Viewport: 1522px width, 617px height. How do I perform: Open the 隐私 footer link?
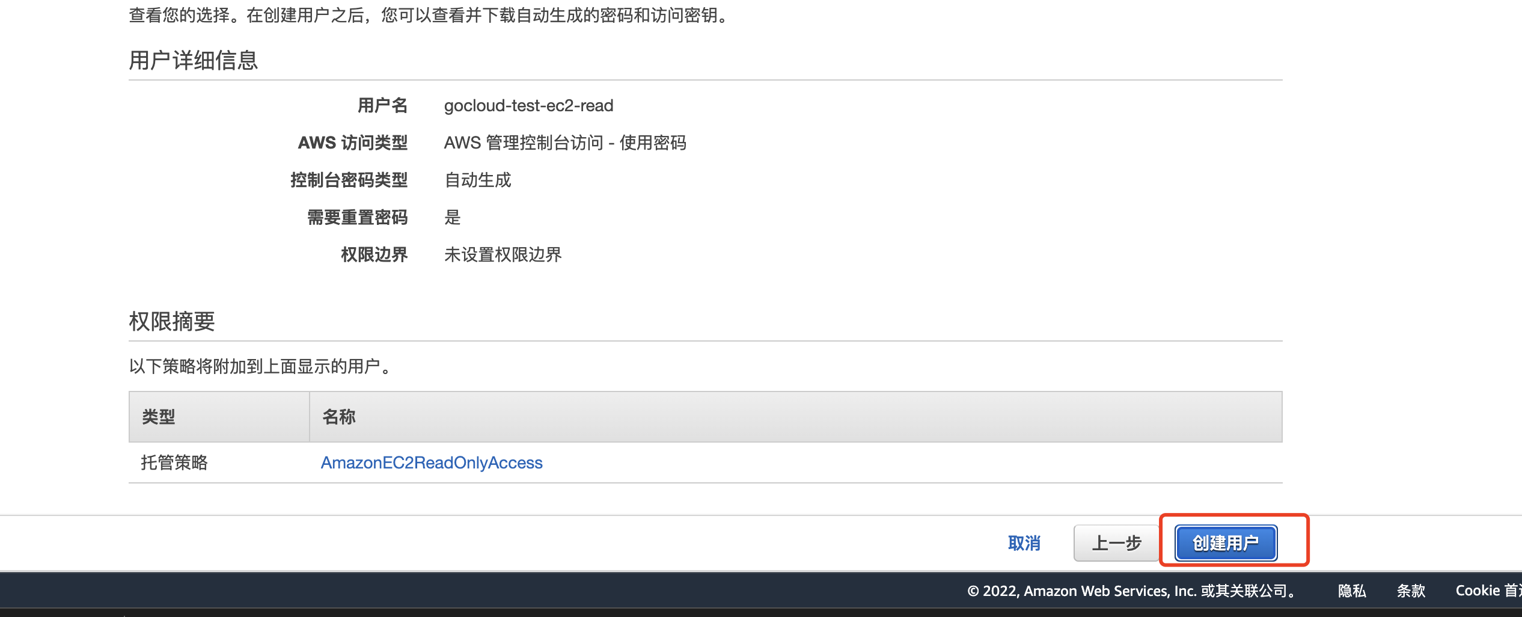tap(1352, 591)
